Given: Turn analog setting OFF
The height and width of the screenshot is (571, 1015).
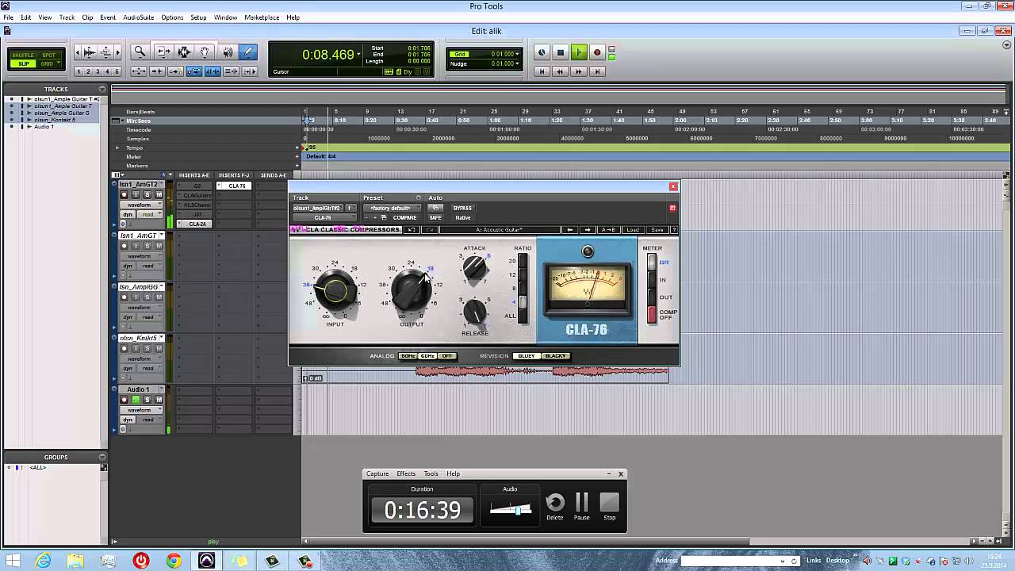Looking at the screenshot, I should point(447,356).
